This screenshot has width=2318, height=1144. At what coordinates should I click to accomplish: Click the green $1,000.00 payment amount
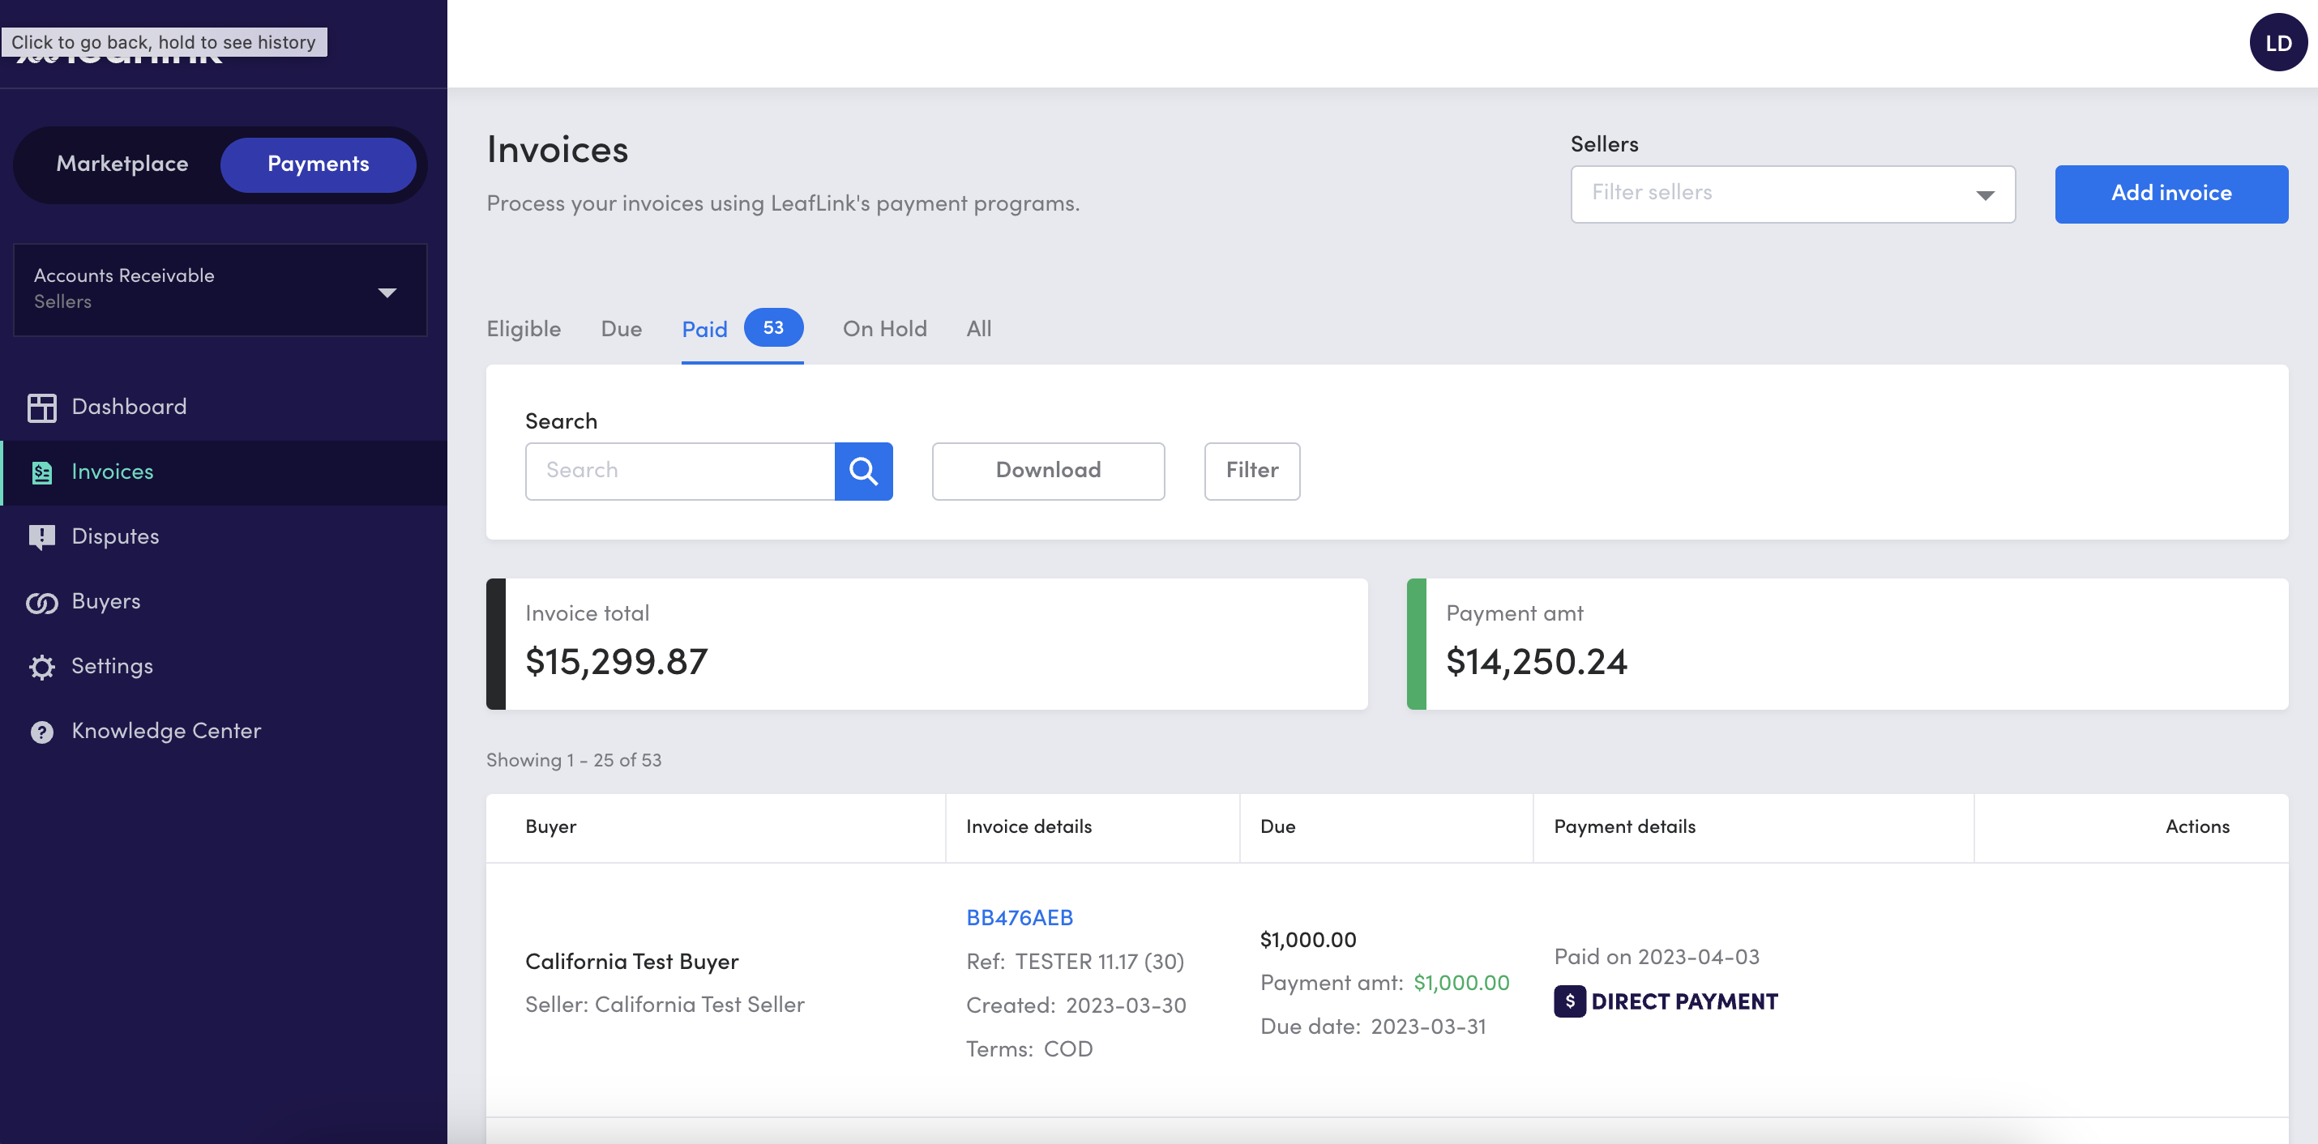[x=1461, y=982]
